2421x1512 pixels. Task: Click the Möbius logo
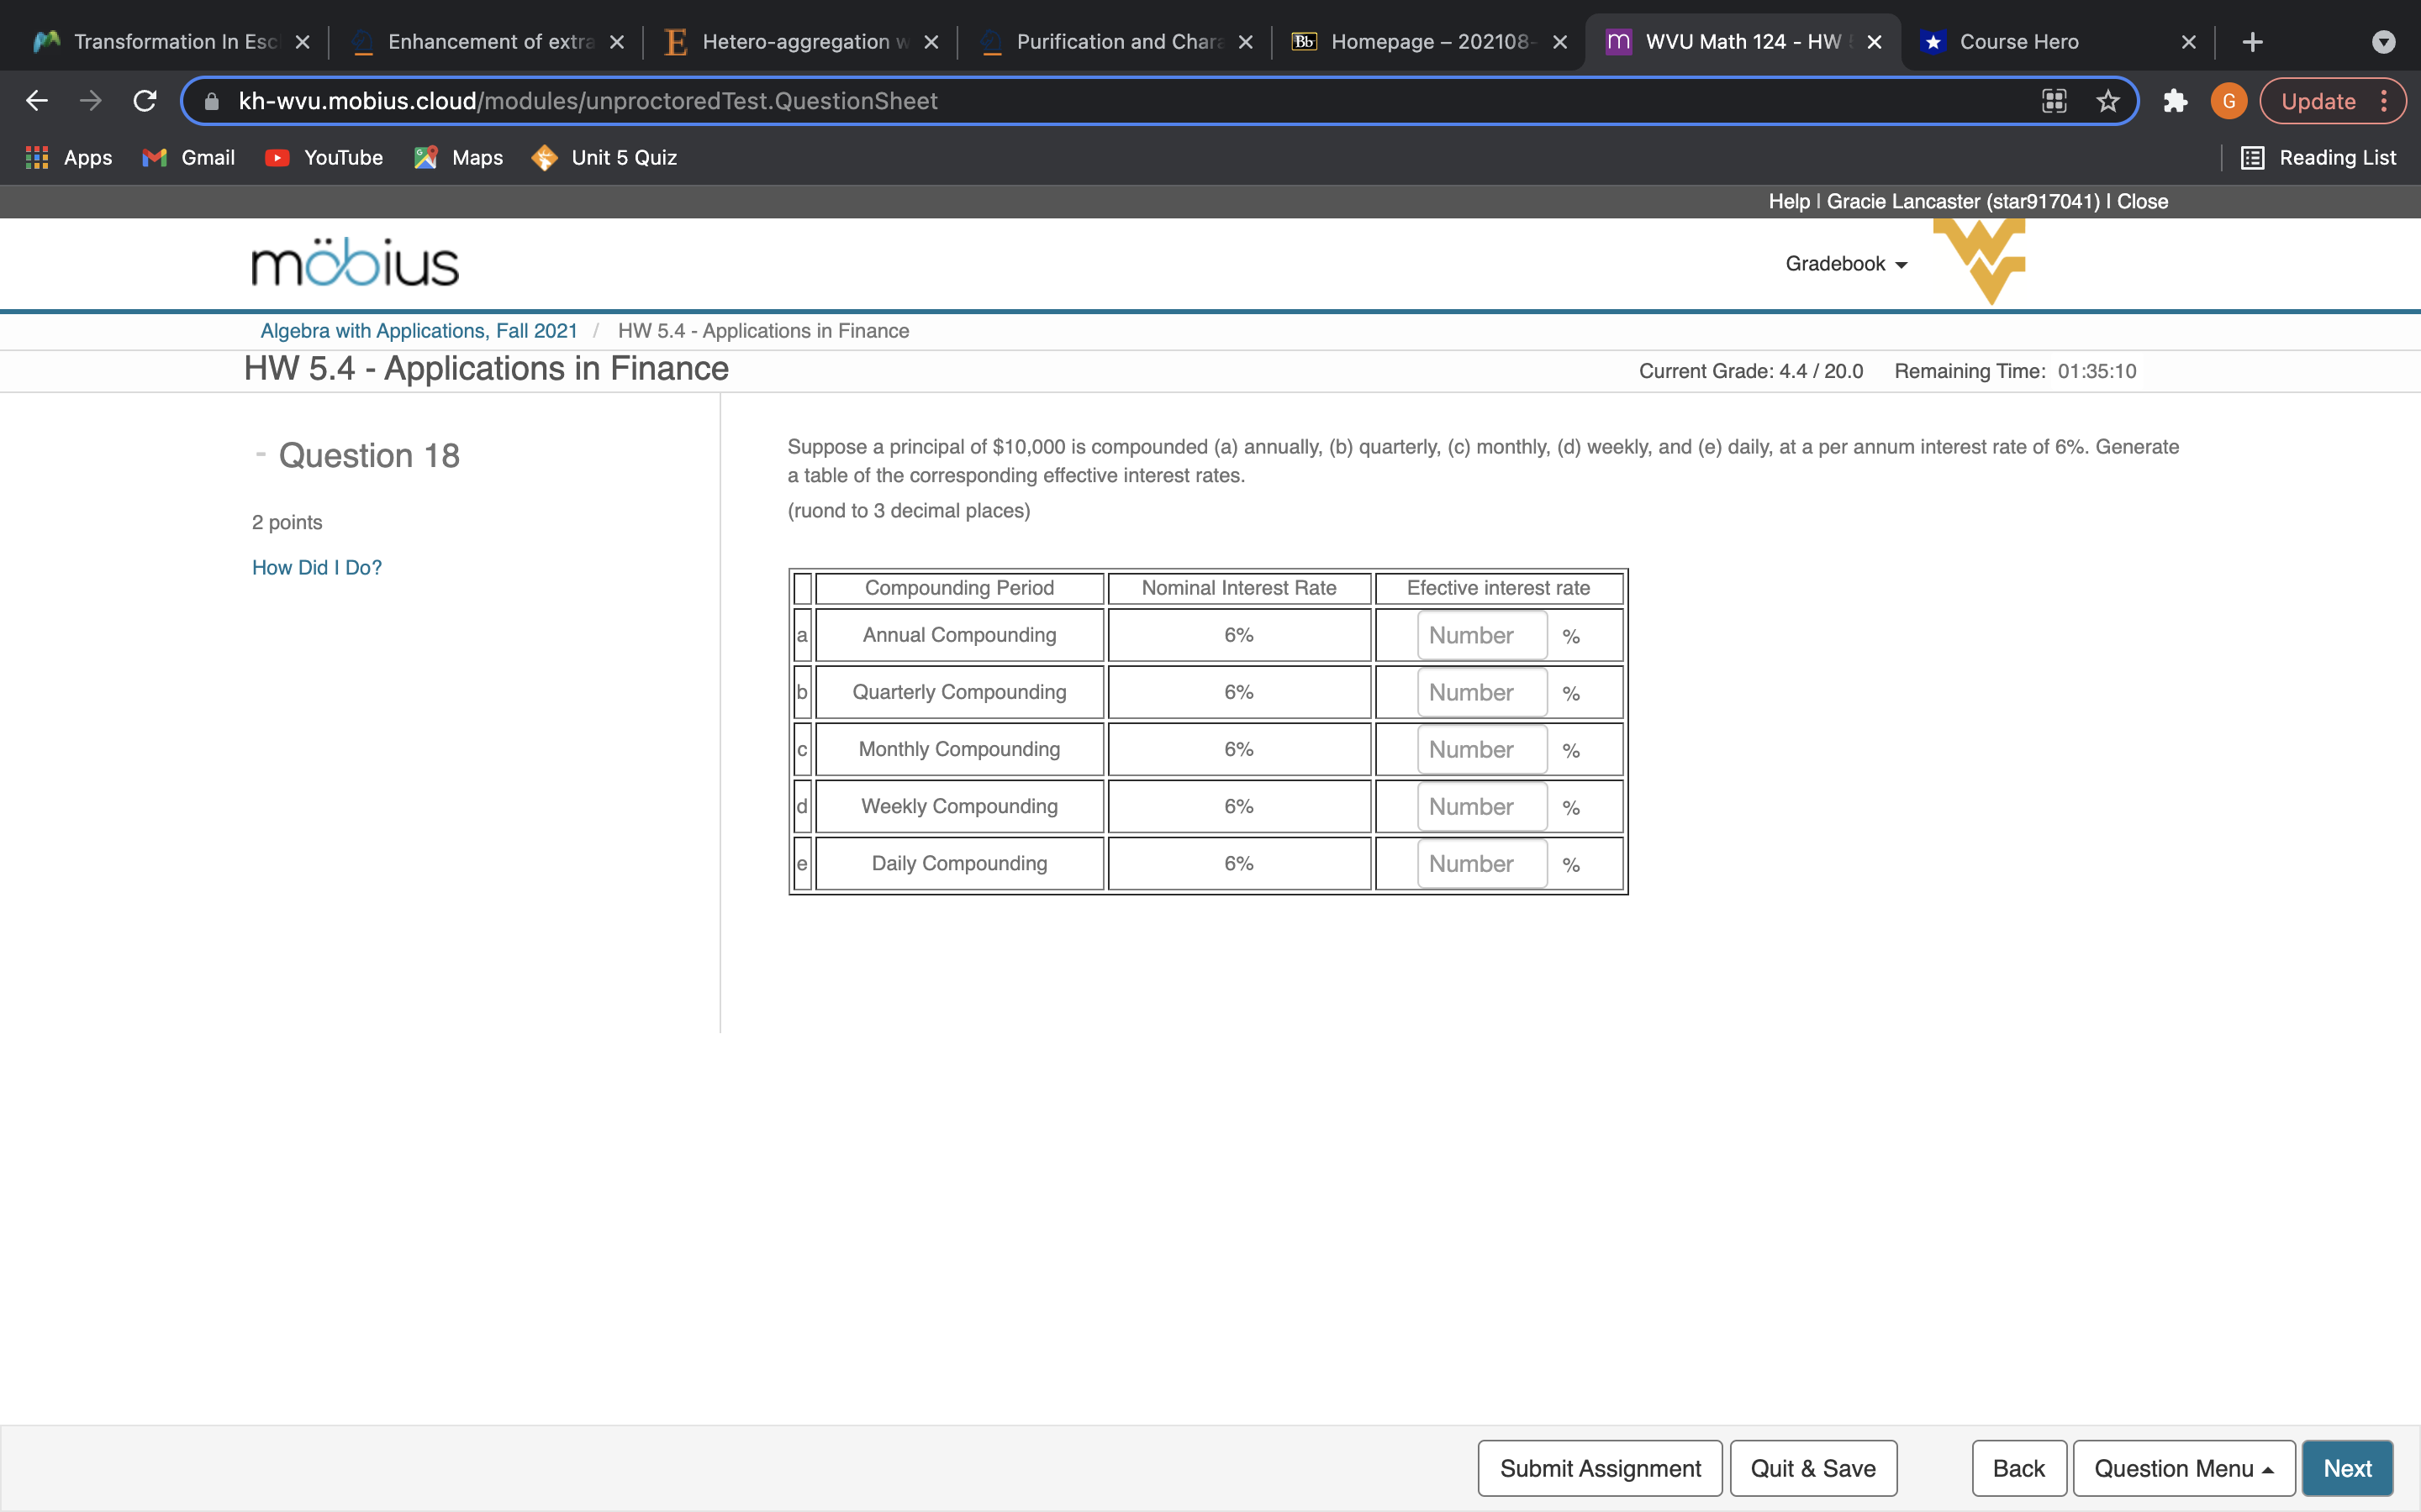tap(355, 263)
